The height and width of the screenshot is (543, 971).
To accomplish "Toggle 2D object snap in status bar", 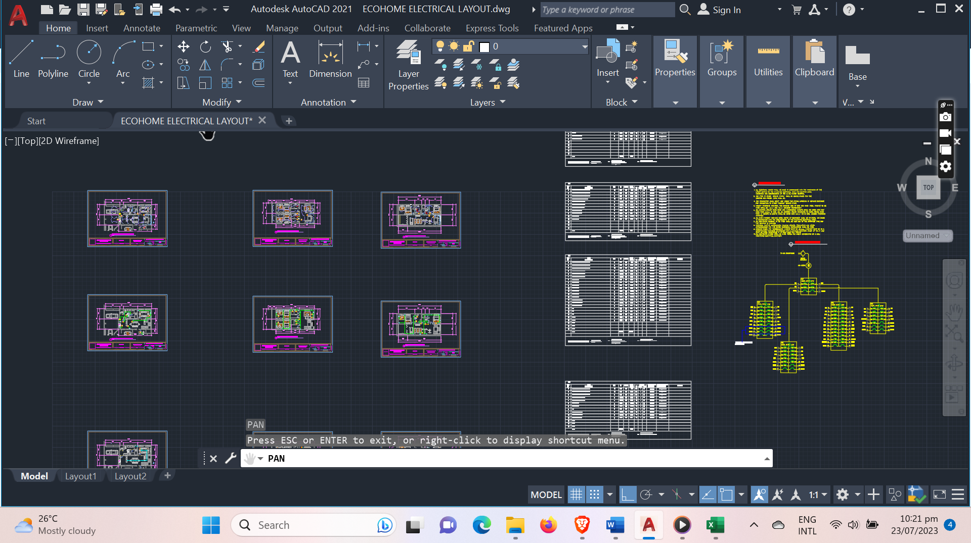I will coord(726,495).
